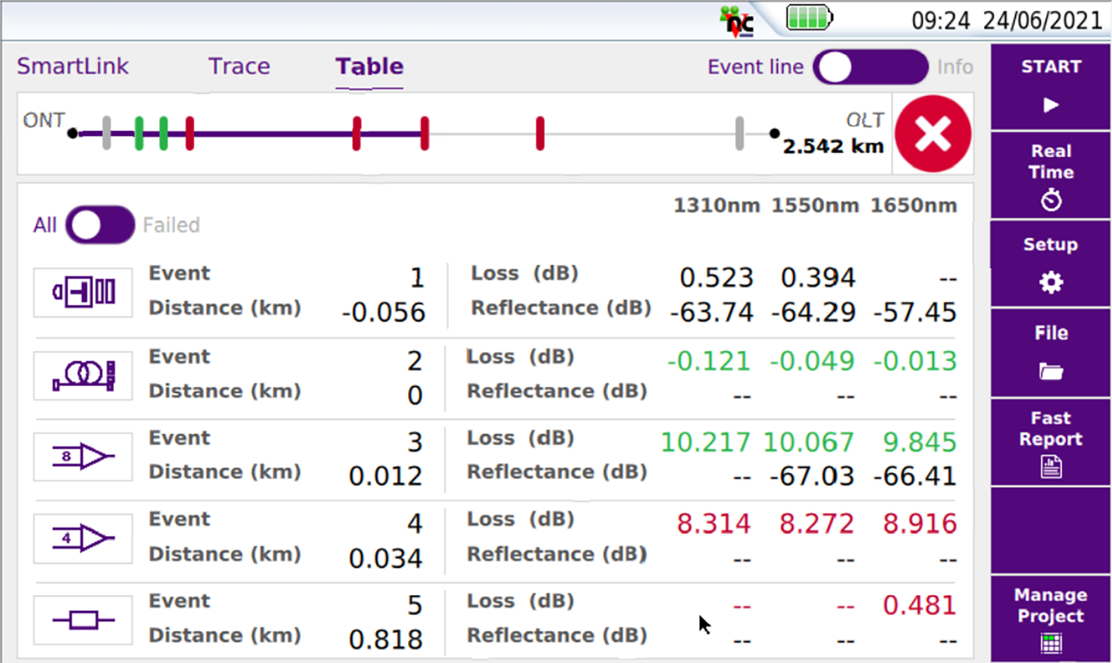Select the event 2 launch cable icon

(83, 376)
